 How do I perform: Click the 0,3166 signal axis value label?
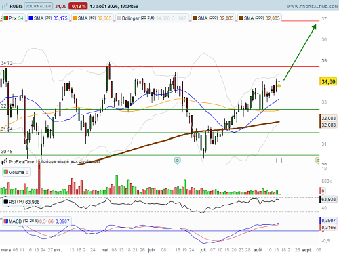coord(328,227)
